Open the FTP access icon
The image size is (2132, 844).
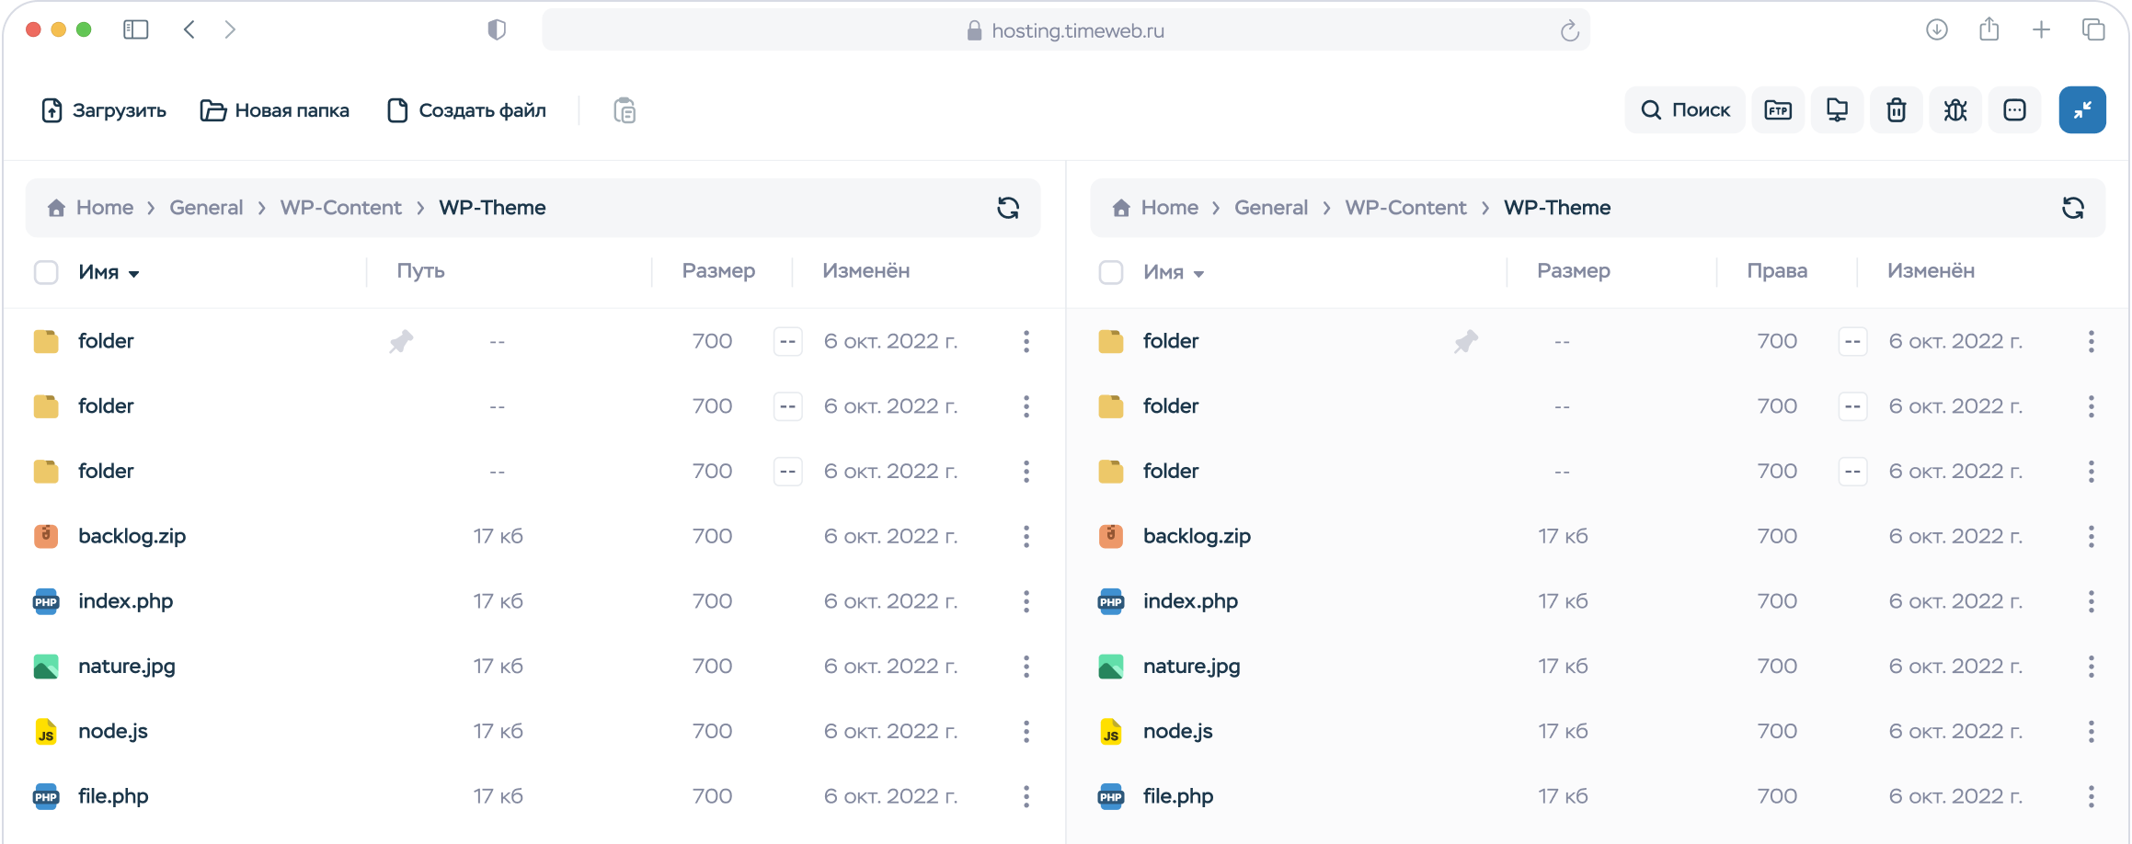(1778, 110)
